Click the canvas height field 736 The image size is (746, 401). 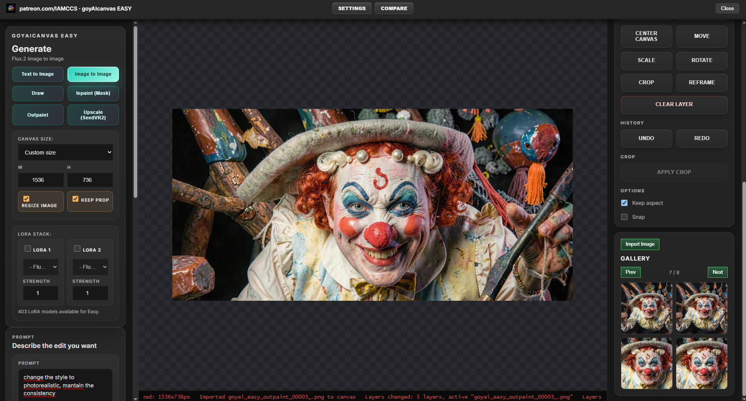pyautogui.click(x=90, y=180)
